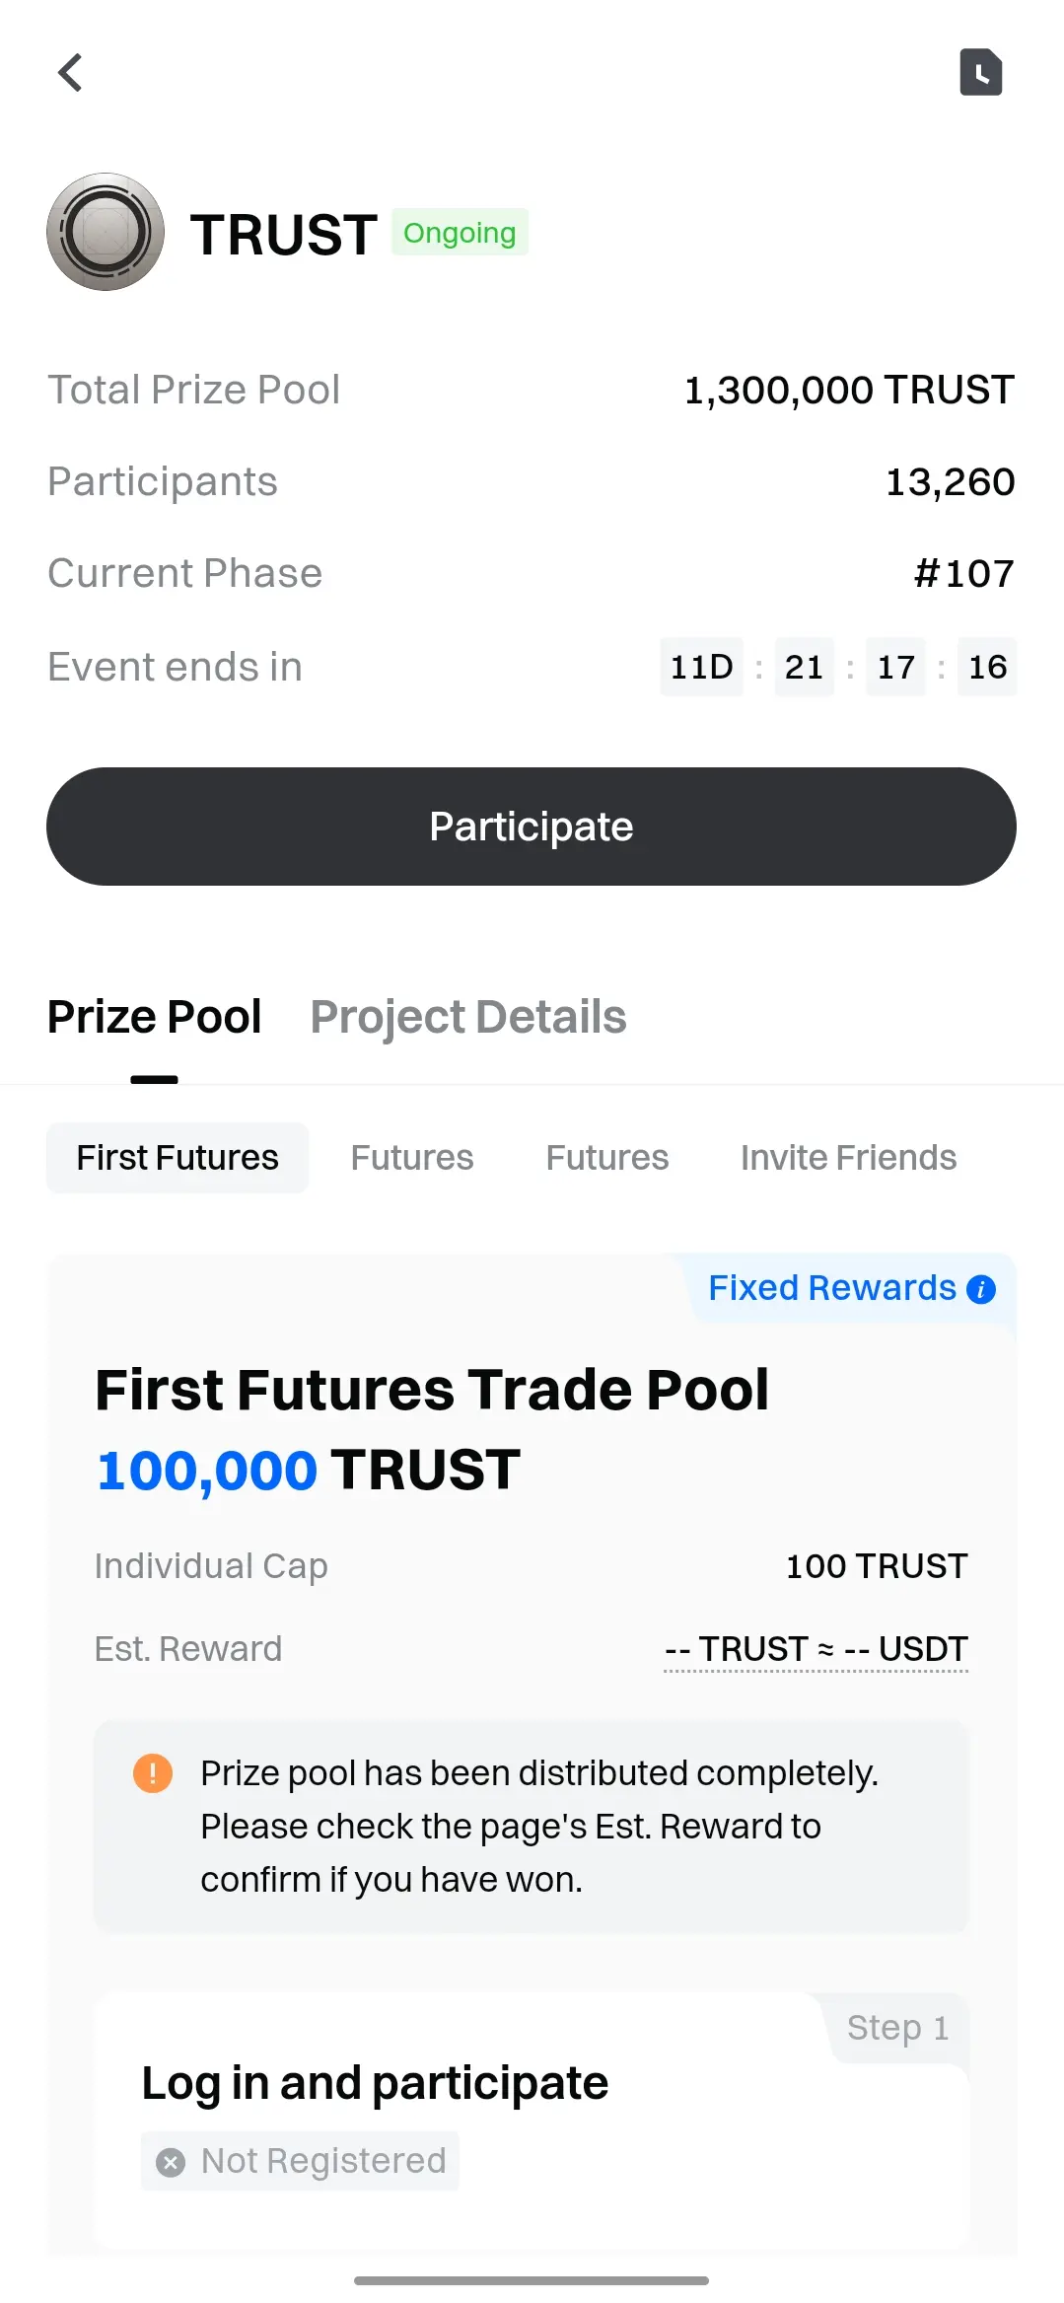Open the Log in and participate step
Screen dimensions: 1064x2303
(532, 2121)
